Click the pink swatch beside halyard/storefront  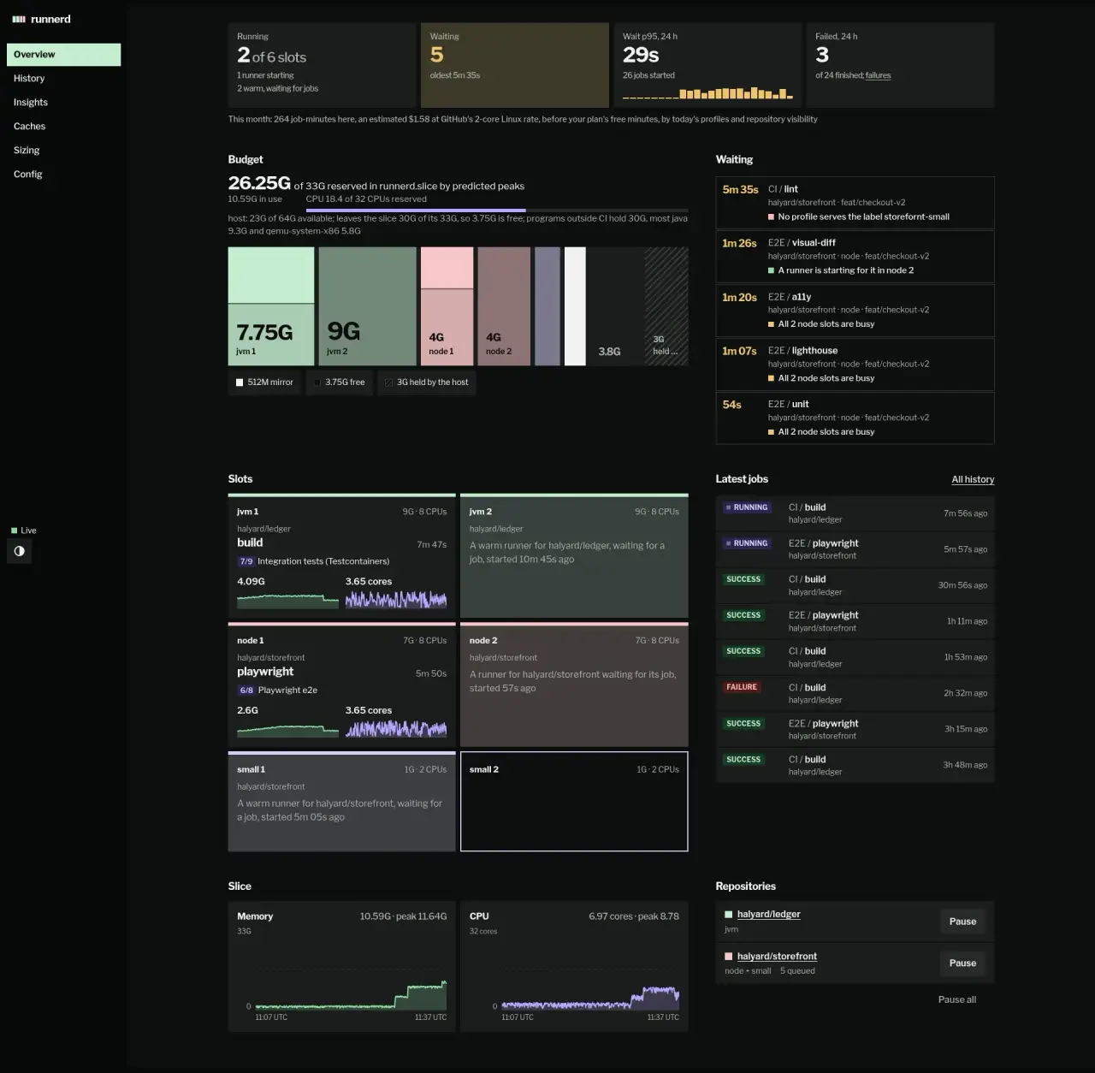point(729,957)
